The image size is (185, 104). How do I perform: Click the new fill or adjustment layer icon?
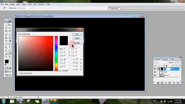tap(170, 83)
